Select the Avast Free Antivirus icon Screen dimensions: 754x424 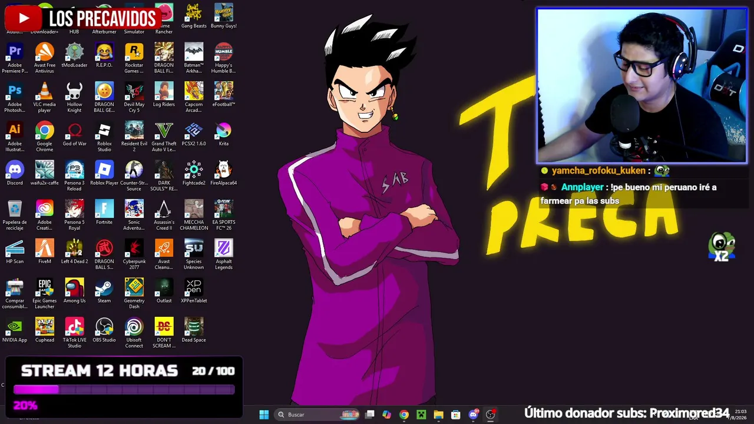pos(45,58)
